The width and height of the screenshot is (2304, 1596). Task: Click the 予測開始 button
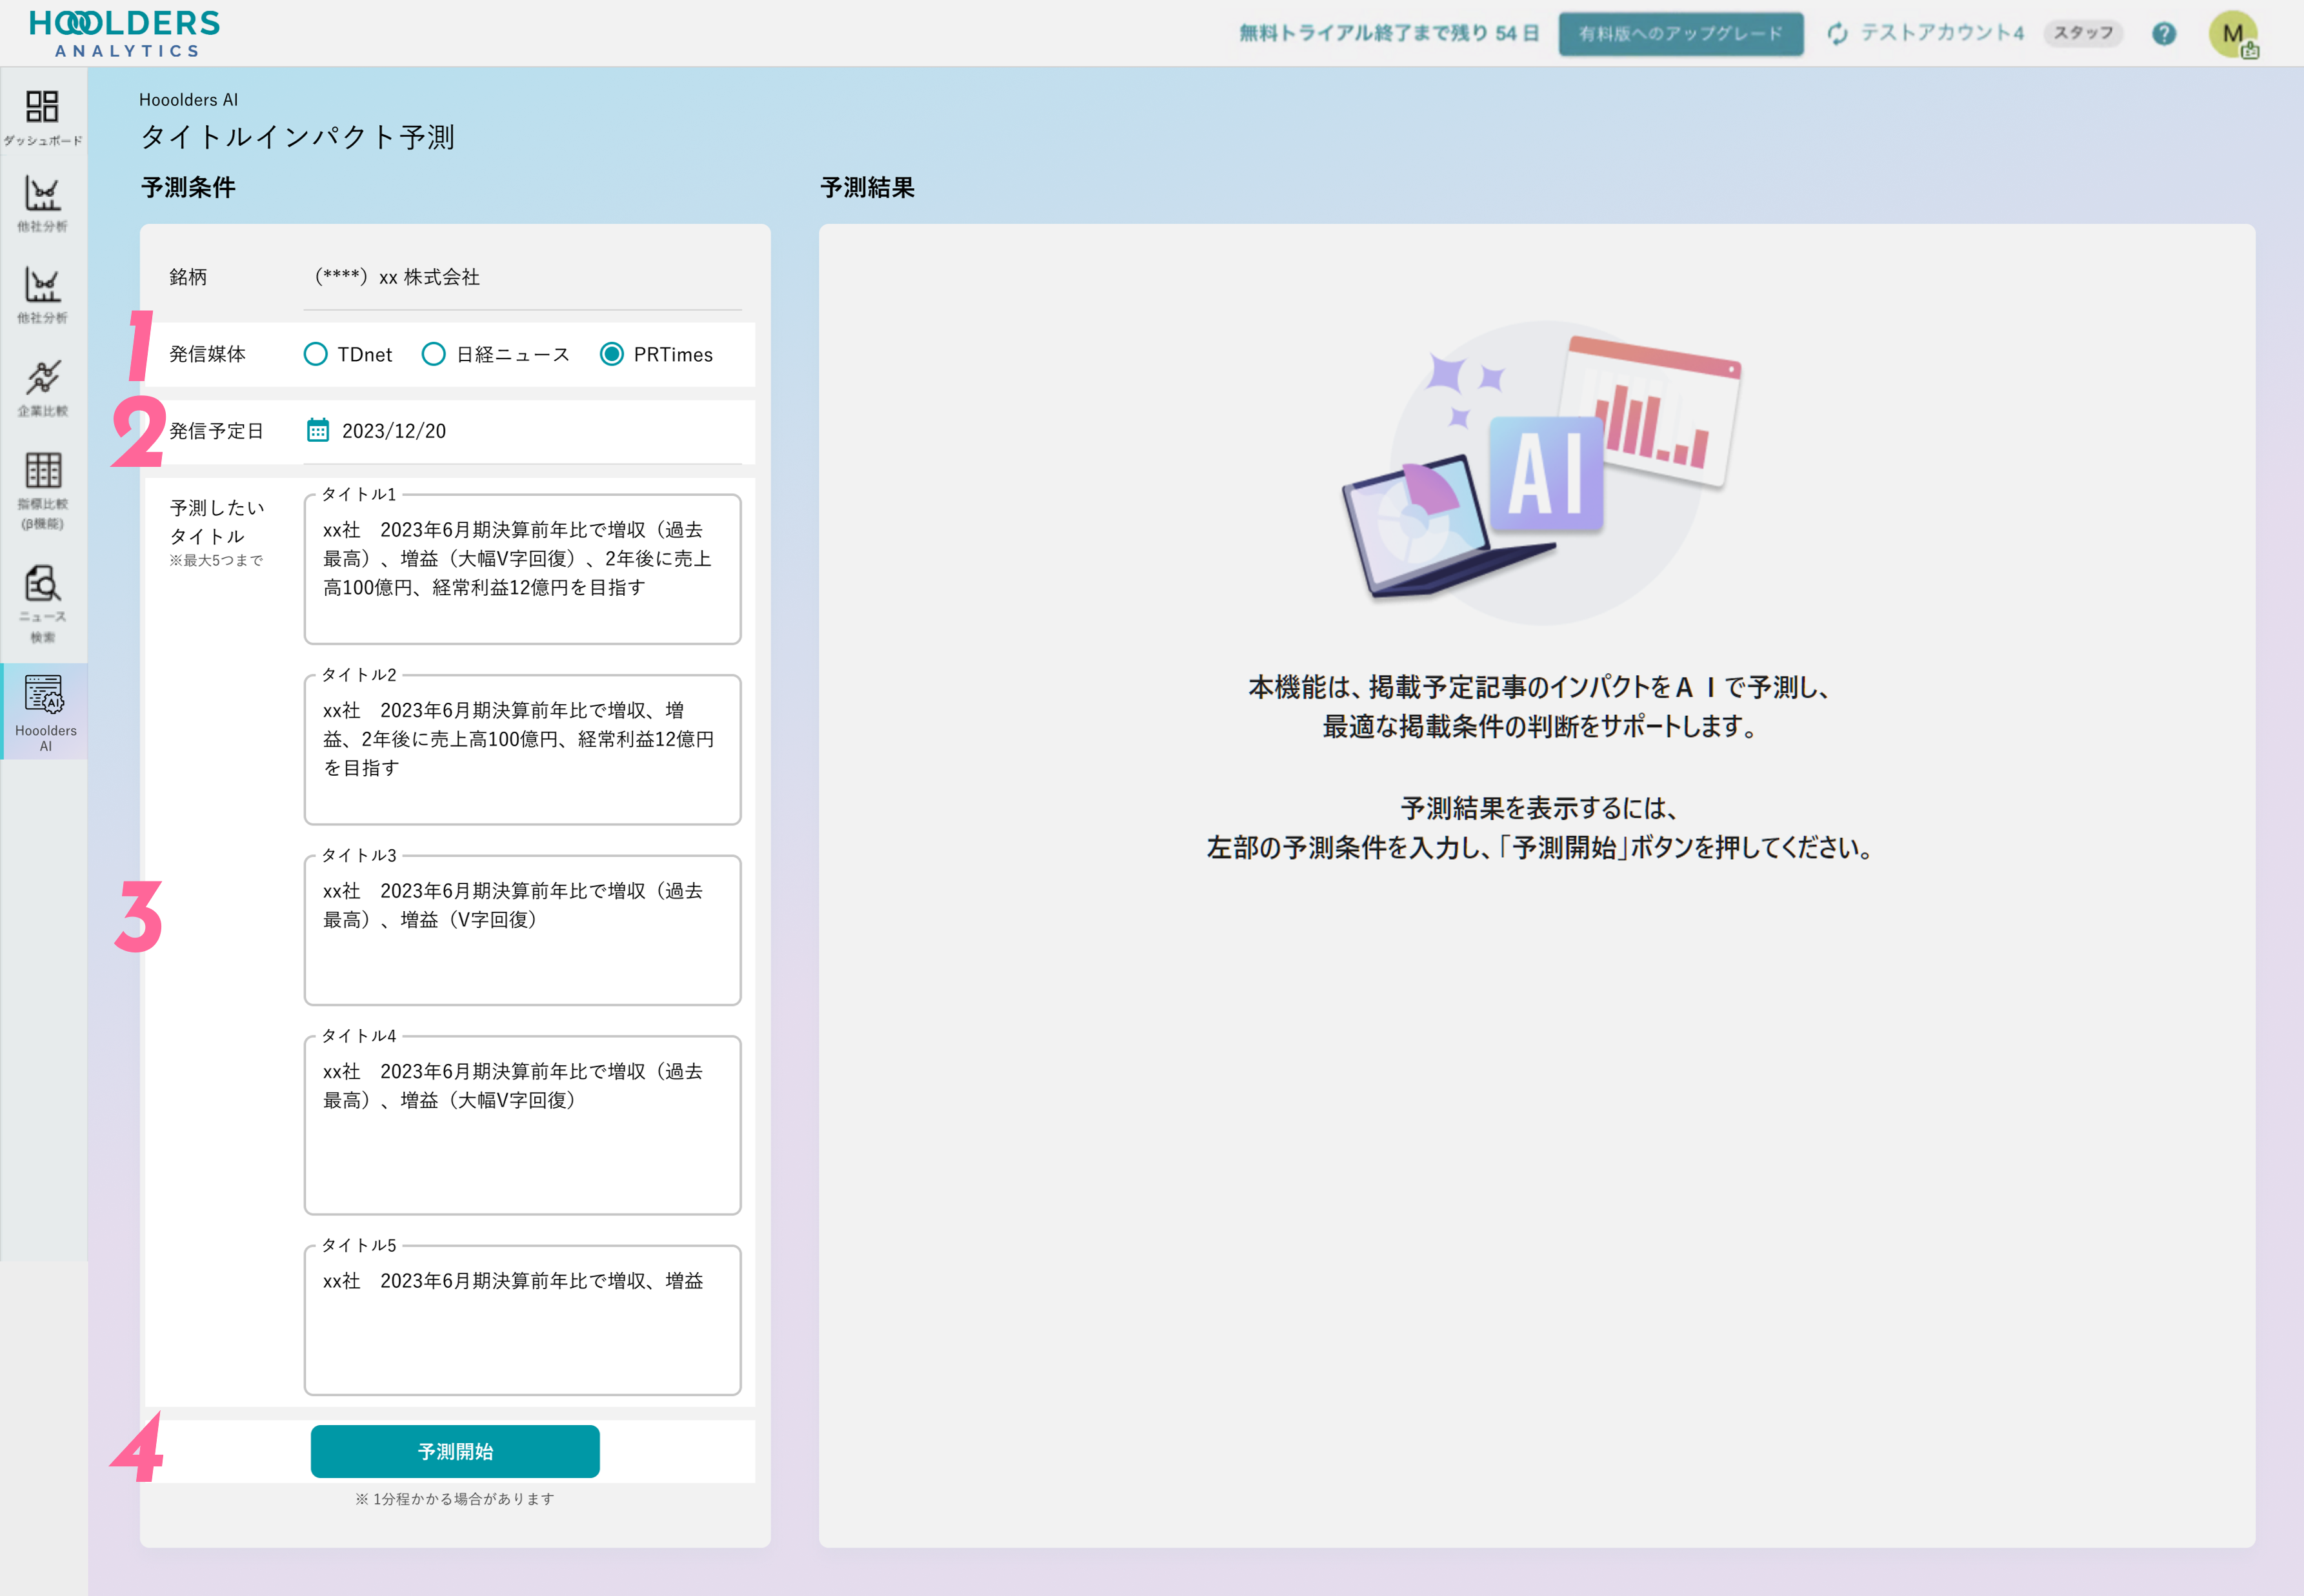point(456,1451)
